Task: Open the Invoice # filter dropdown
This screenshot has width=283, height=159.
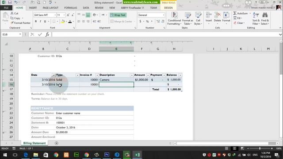Action: tap(97, 75)
